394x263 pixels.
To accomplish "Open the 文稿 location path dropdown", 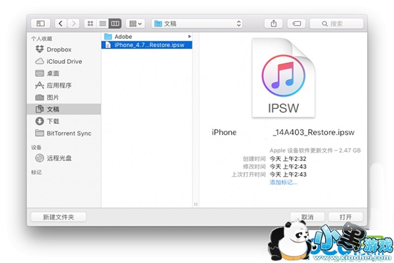I will coord(197,24).
